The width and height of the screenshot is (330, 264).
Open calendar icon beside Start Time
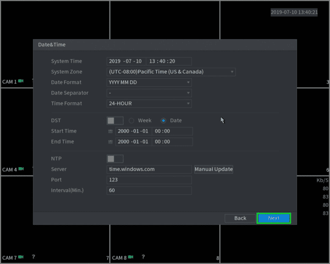coord(111,131)
